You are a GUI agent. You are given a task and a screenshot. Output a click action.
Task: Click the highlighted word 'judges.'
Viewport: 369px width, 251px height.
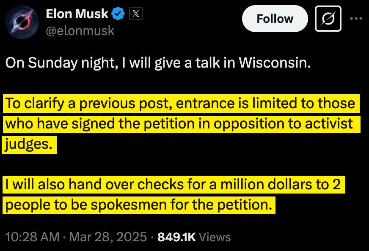click(29, 145)
